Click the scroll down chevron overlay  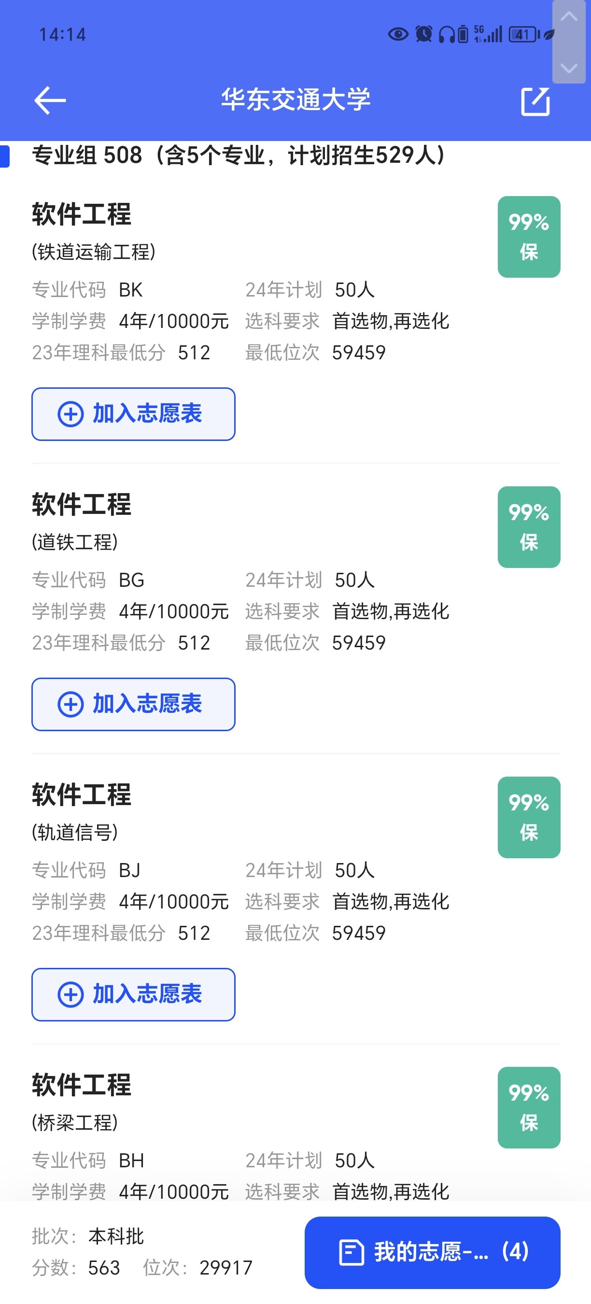(x=569, y=67)
